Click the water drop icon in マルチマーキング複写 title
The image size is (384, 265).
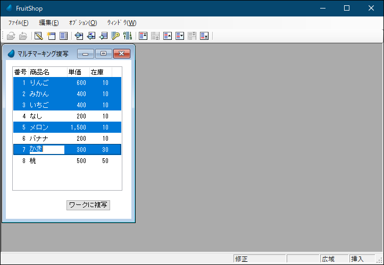(11, 54)
